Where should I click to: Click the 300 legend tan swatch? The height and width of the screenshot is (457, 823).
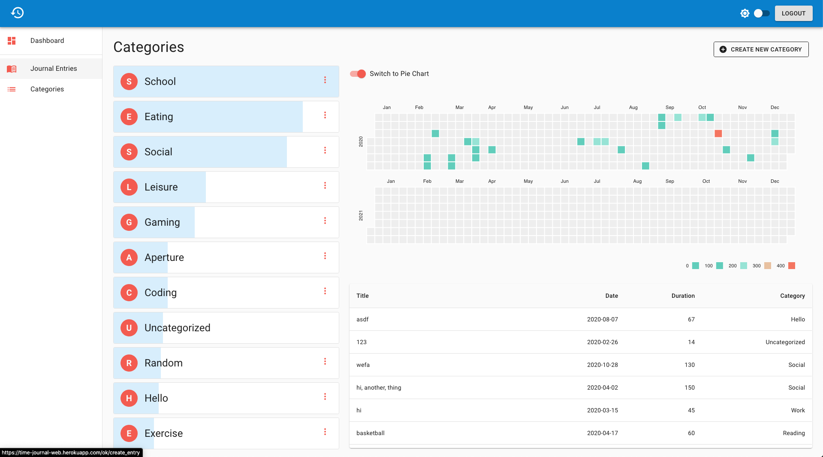tap(768, 266)
